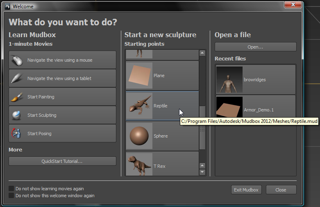Click the starting points scrollbar thumb
The width and height of the screenshot is (320, 207).
[202, 128]
